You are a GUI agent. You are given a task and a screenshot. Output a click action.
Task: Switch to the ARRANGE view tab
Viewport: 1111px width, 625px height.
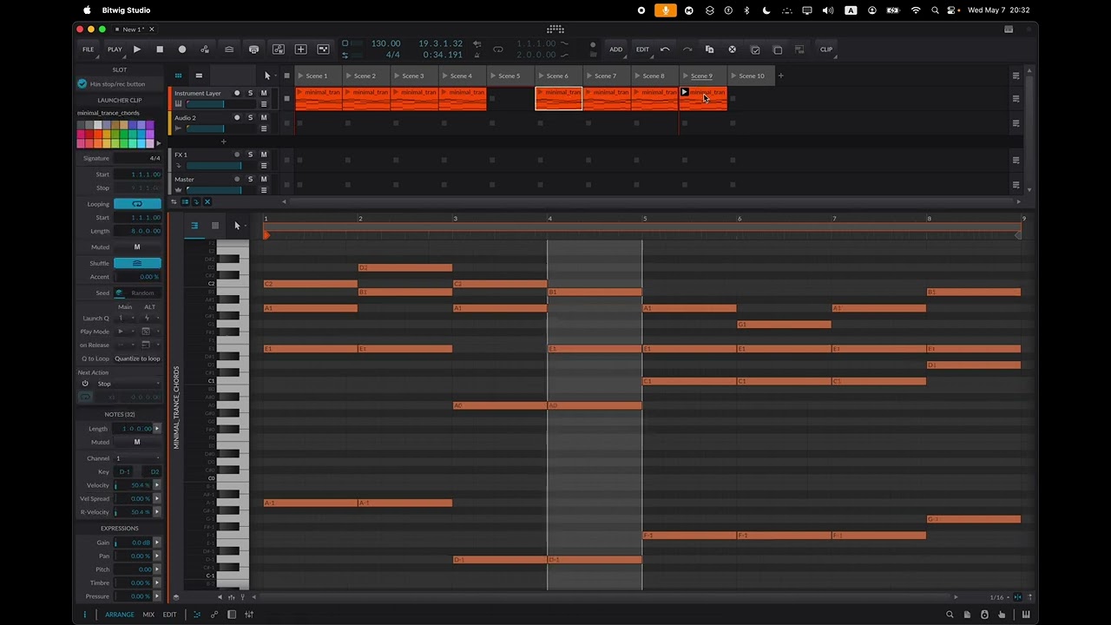pos(120,615)
